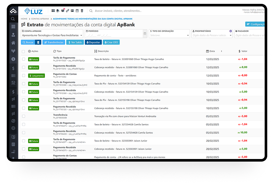Click the calendar icon in the Período field

[145, 33]
